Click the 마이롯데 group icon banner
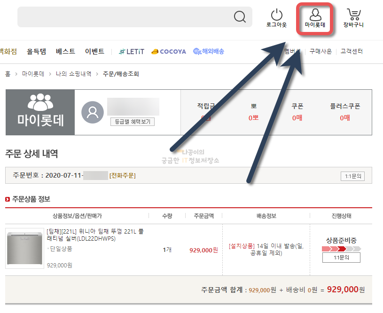 click(x=40, y=112)
